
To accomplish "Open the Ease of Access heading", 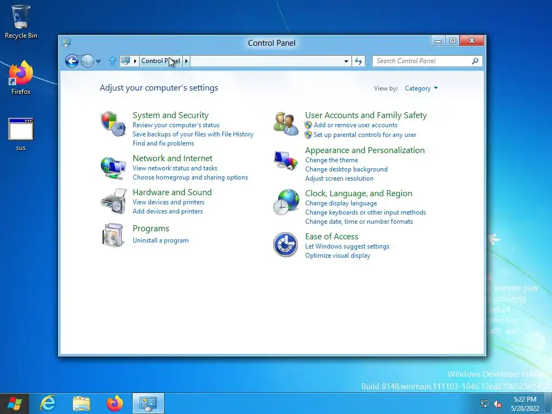I will [332, 237].
